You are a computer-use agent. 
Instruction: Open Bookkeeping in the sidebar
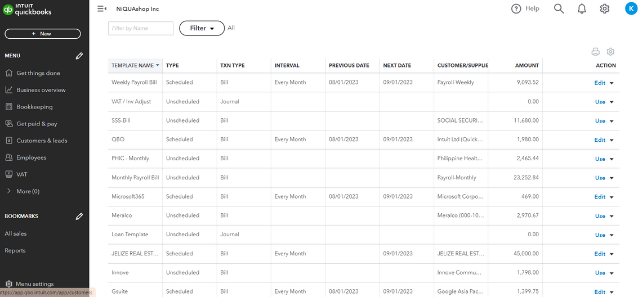(x=34, y=107)
